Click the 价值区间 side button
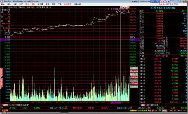The width and height of the screenshot is (188, 114). tap(134, 78)
